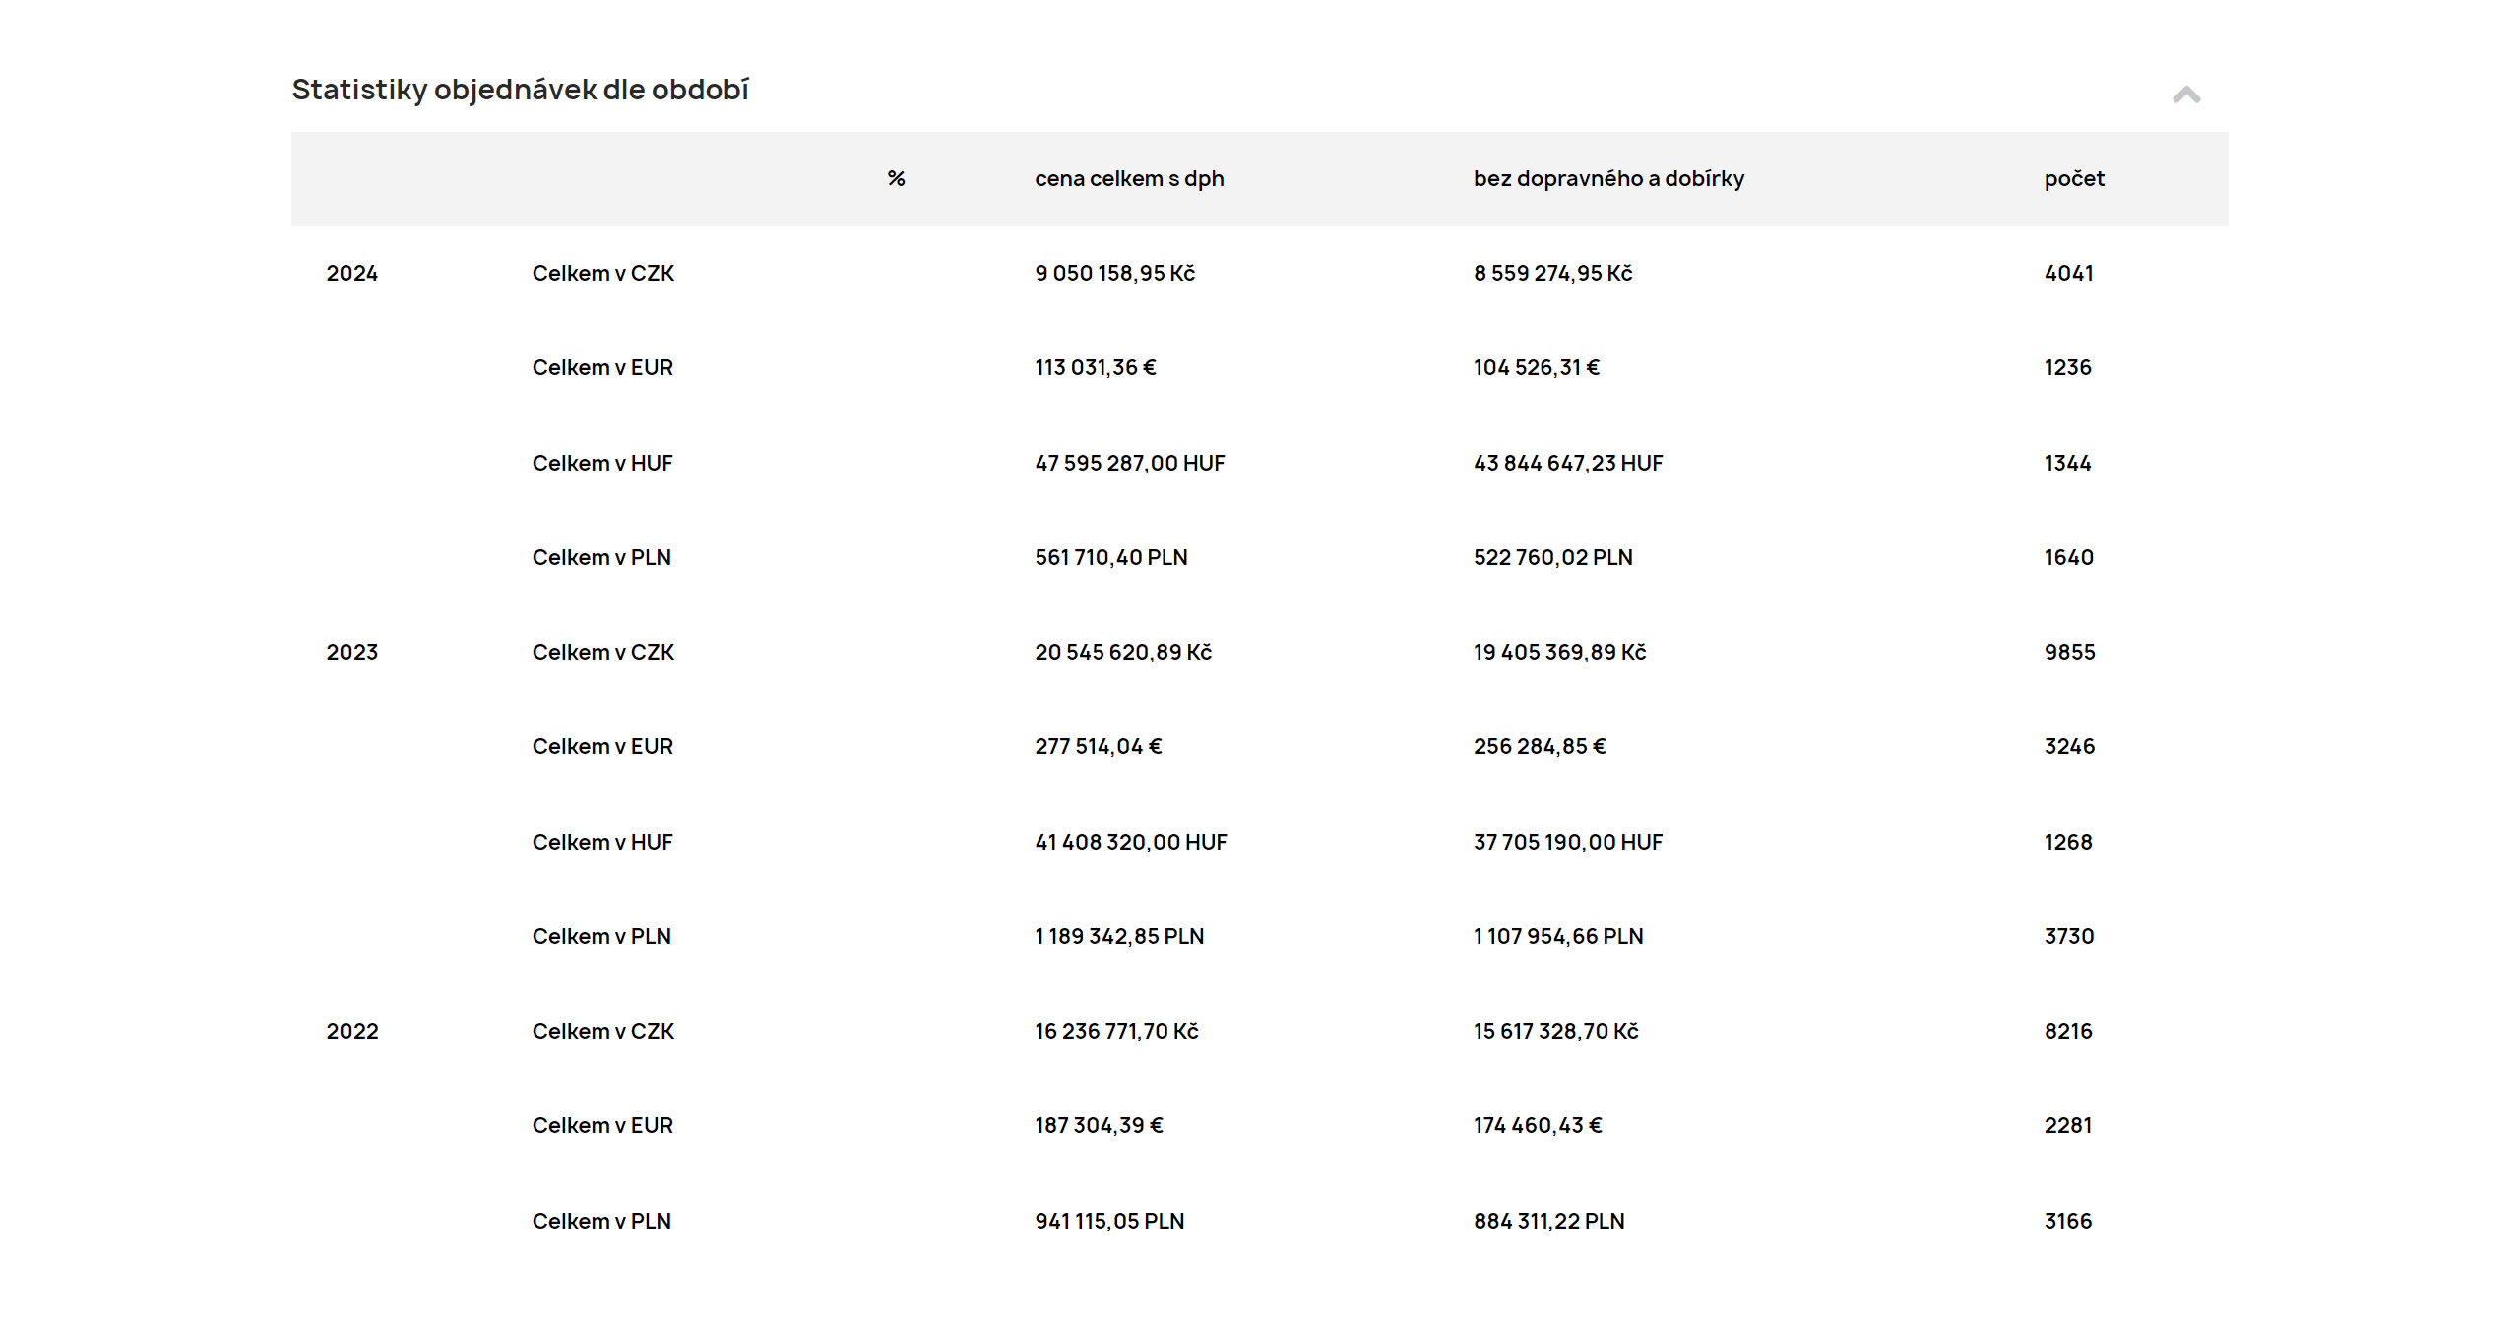The image size is (2520, 1324).
Task: Click the 20 545 620,89 Kč total
Action: (1123, 652)
